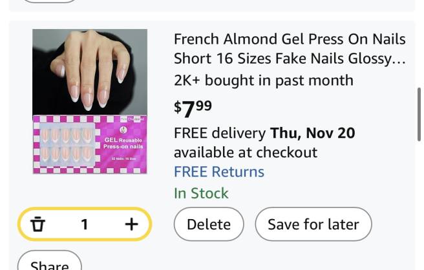Click the In Stock status text
The image size is (424, 270).
pos(201,193)
